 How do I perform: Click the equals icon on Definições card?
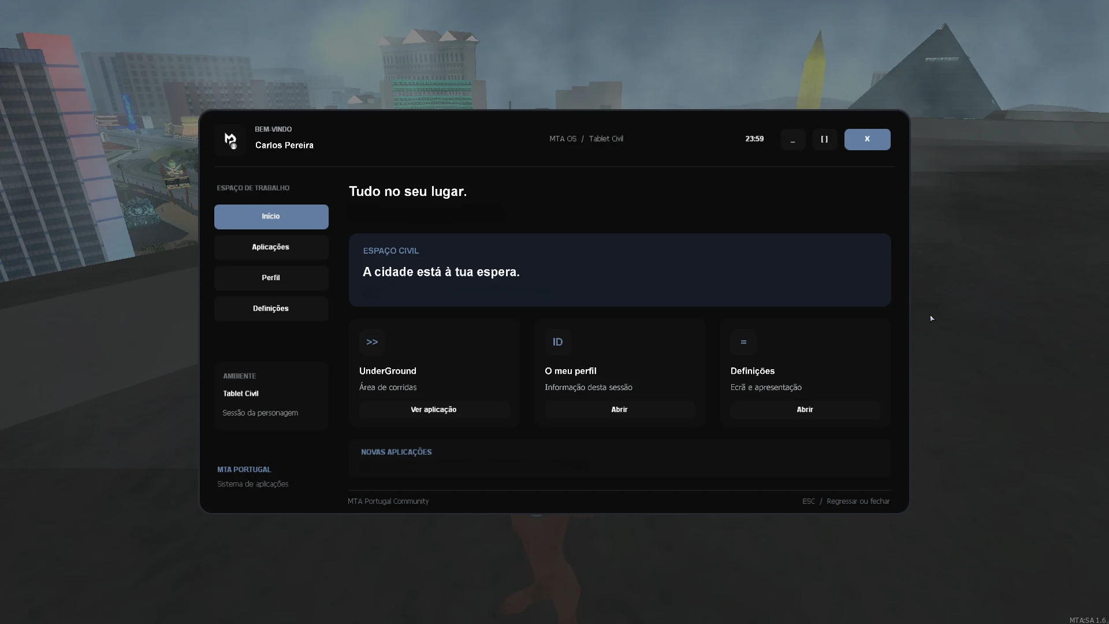coord(743,342)
